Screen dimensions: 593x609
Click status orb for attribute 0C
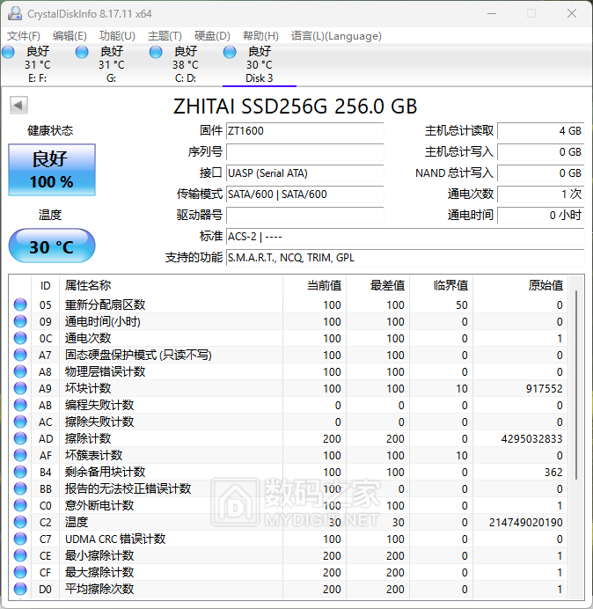[20, 338]
